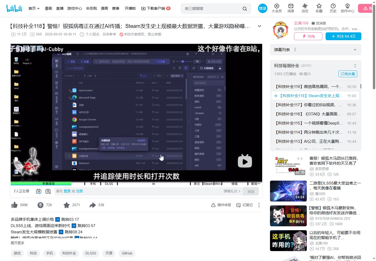Select playlist item 科技补全119
The height and width of the screenshot is (261, 376).
(x=315, y=87)
